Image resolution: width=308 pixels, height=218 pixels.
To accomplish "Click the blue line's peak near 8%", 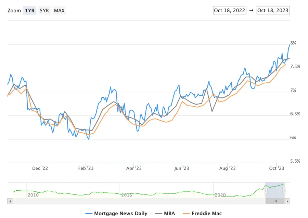I will [289, 45].
